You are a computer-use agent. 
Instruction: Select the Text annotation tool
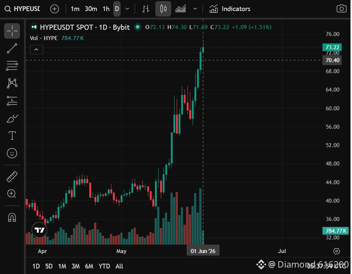(x=12, y=136)
